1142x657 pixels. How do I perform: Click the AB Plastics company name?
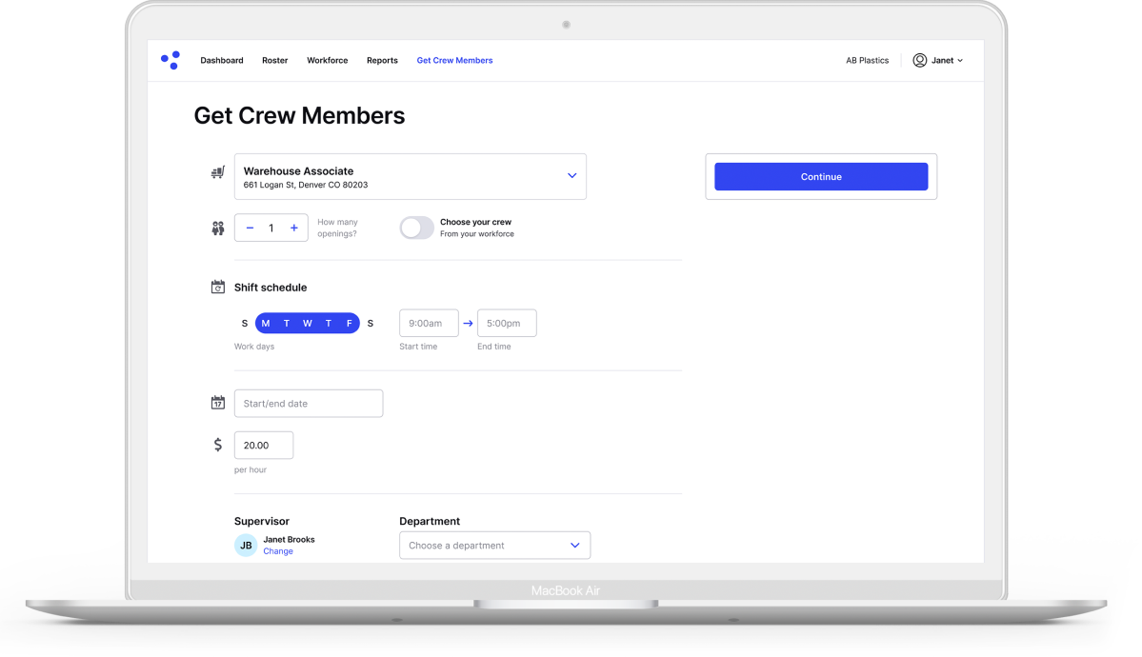pos(867,60)
